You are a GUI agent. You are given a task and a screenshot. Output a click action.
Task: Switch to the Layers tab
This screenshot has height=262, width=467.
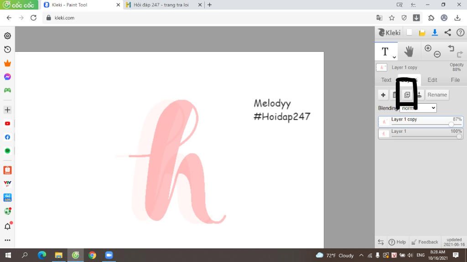coord(409,80)
